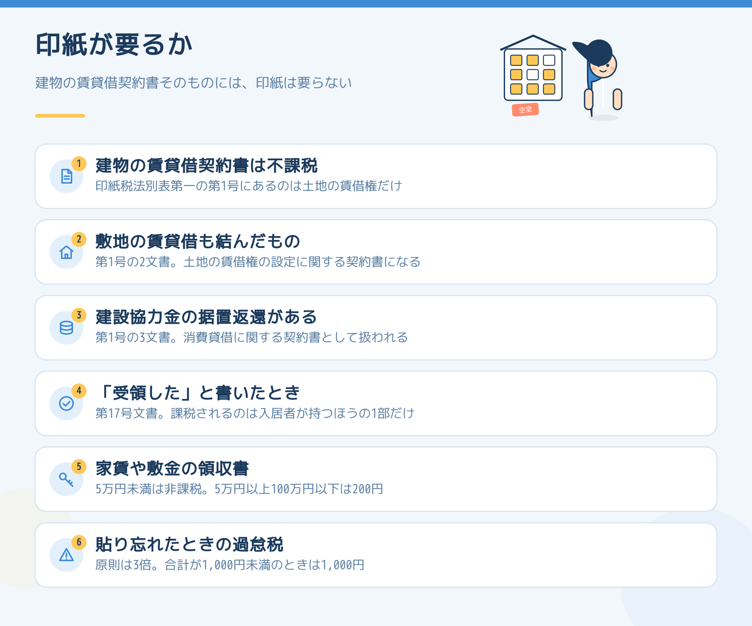Click number badge 5
The width and height of the screenshot is (752, 626).
point(79,467)
